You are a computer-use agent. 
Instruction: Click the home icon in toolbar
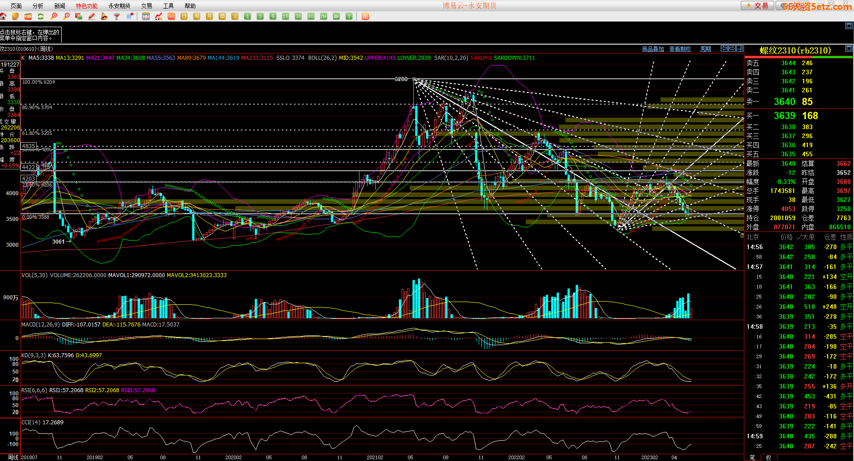coord(3,16)
